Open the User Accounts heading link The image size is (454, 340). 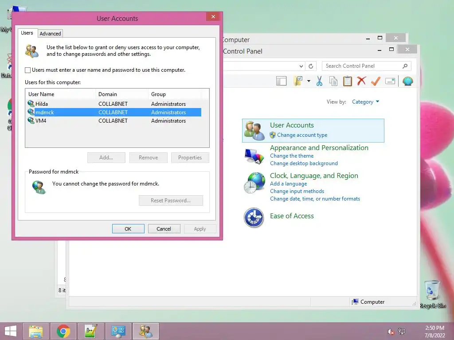(292, 125)
